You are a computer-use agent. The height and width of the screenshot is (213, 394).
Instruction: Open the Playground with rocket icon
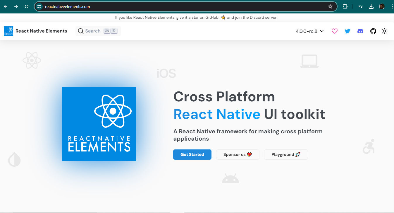(286, 154)
